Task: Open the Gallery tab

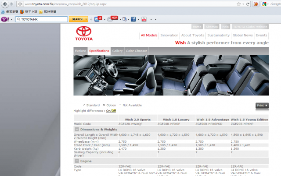Action: point(117,51)
